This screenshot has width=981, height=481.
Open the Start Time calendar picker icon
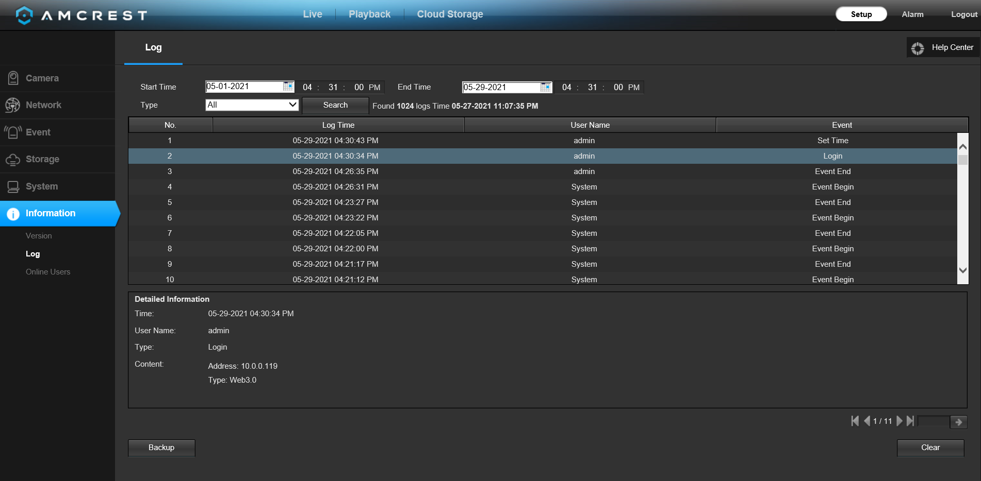point(288,87)
